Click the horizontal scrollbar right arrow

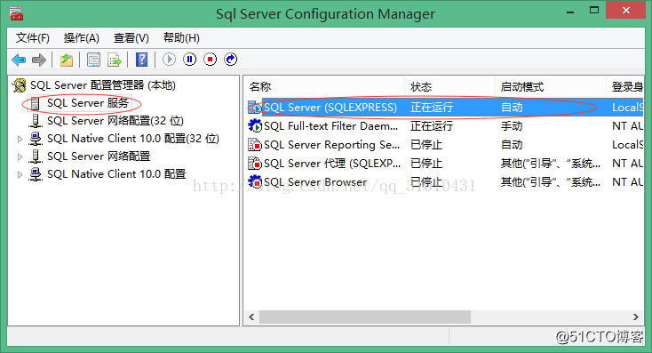pyautogui.click(x=636, y=317)
